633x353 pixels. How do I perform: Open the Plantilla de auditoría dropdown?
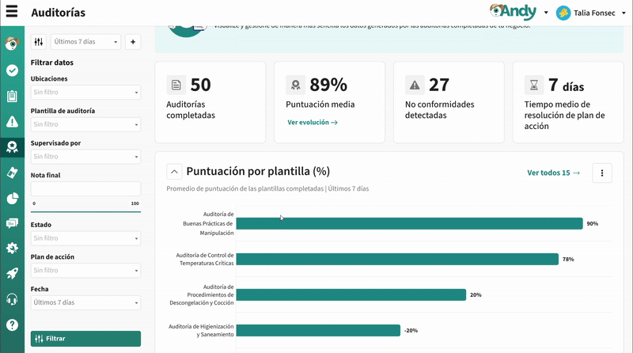pyautogui.click(x=85, y=124)
